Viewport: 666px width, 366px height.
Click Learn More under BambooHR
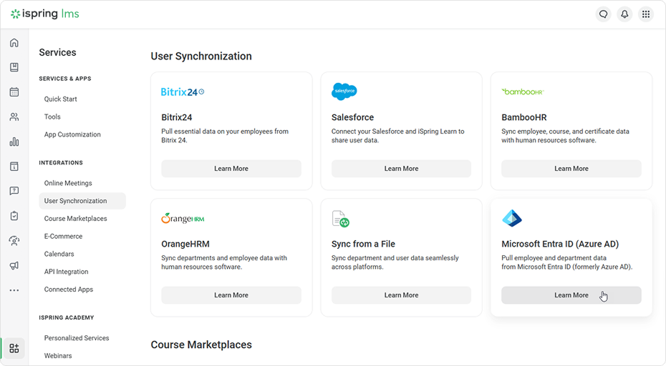coord(571,169)
